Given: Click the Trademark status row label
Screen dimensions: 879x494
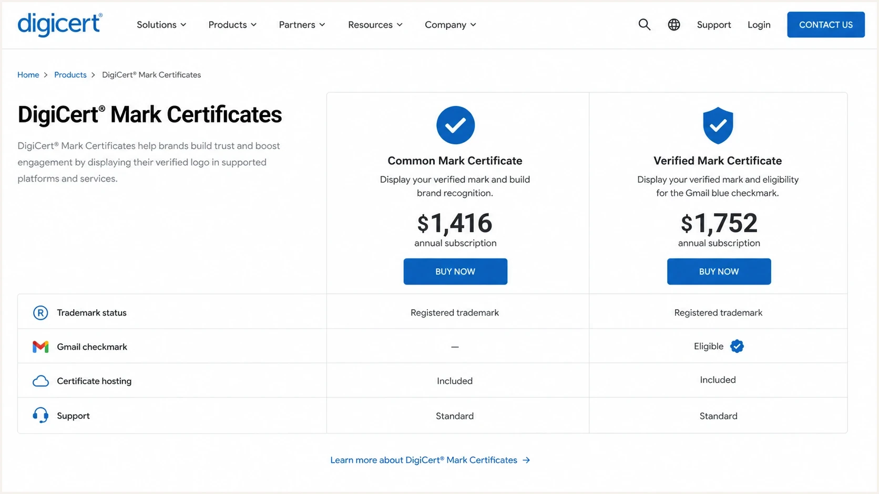Looking at the screenshot, I should (x=92, y=313).
